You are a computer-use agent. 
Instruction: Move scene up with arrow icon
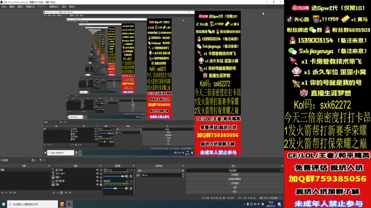click(11, 193)
